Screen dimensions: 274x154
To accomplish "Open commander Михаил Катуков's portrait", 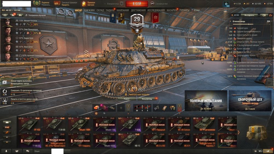I will tap(7, 23).
